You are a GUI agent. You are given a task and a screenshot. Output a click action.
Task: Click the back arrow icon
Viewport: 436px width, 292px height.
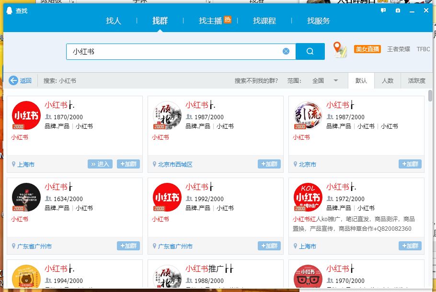point(13,80)
